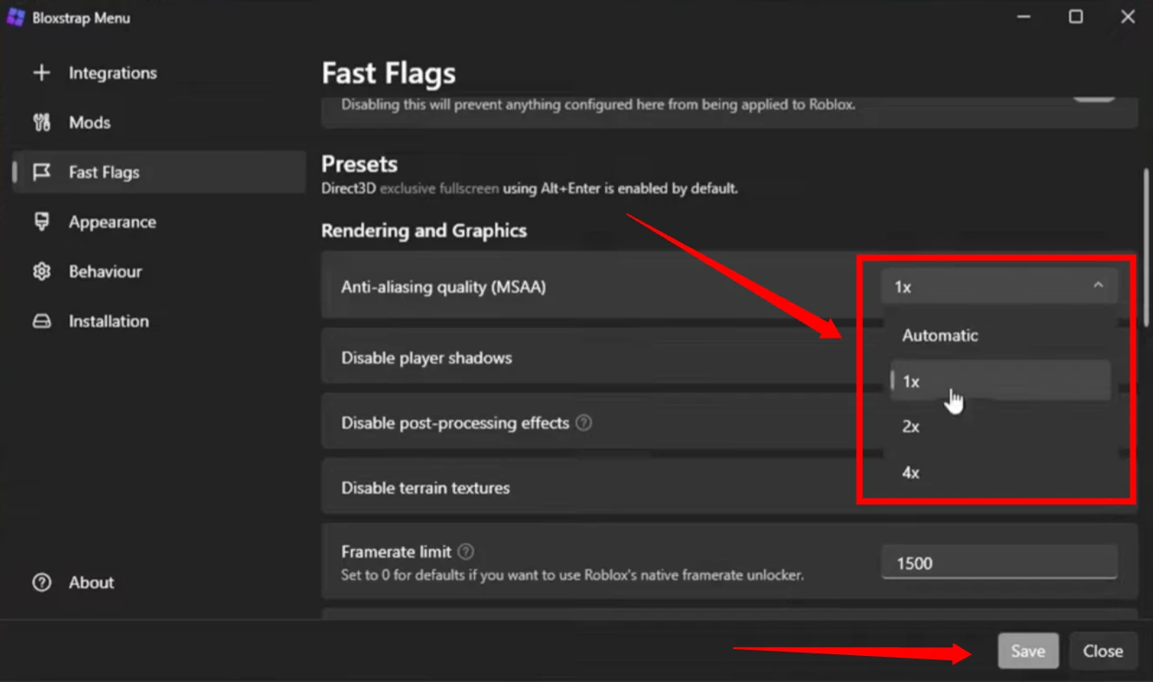The height and width of the screenshot is (682, 1153).
Task: Open the Integrations page
Action: point(158,73)
